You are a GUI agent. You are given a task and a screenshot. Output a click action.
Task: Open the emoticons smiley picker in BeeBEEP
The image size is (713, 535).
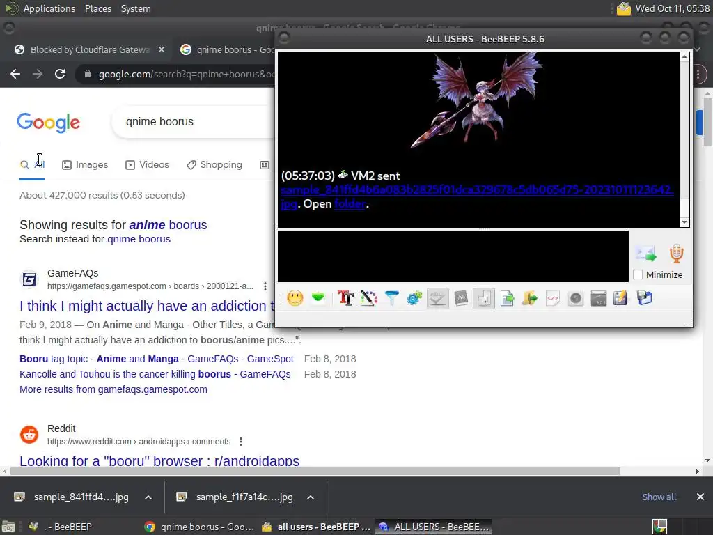295,298
